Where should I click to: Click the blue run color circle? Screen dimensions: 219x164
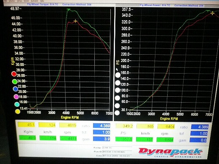[16, 89]
